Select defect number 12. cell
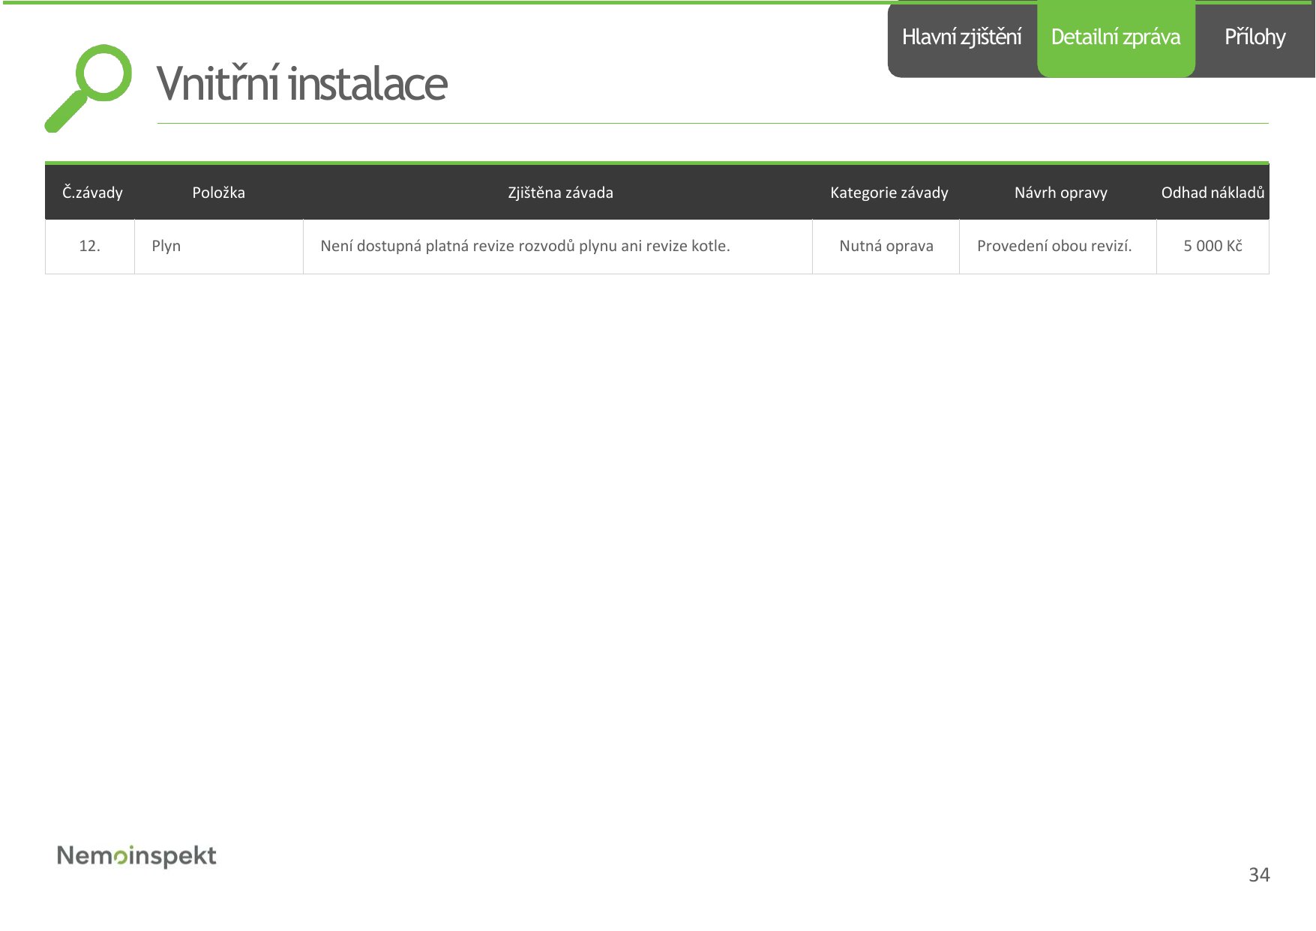Screen dimensions: 1316x931 tap(90, 247)
